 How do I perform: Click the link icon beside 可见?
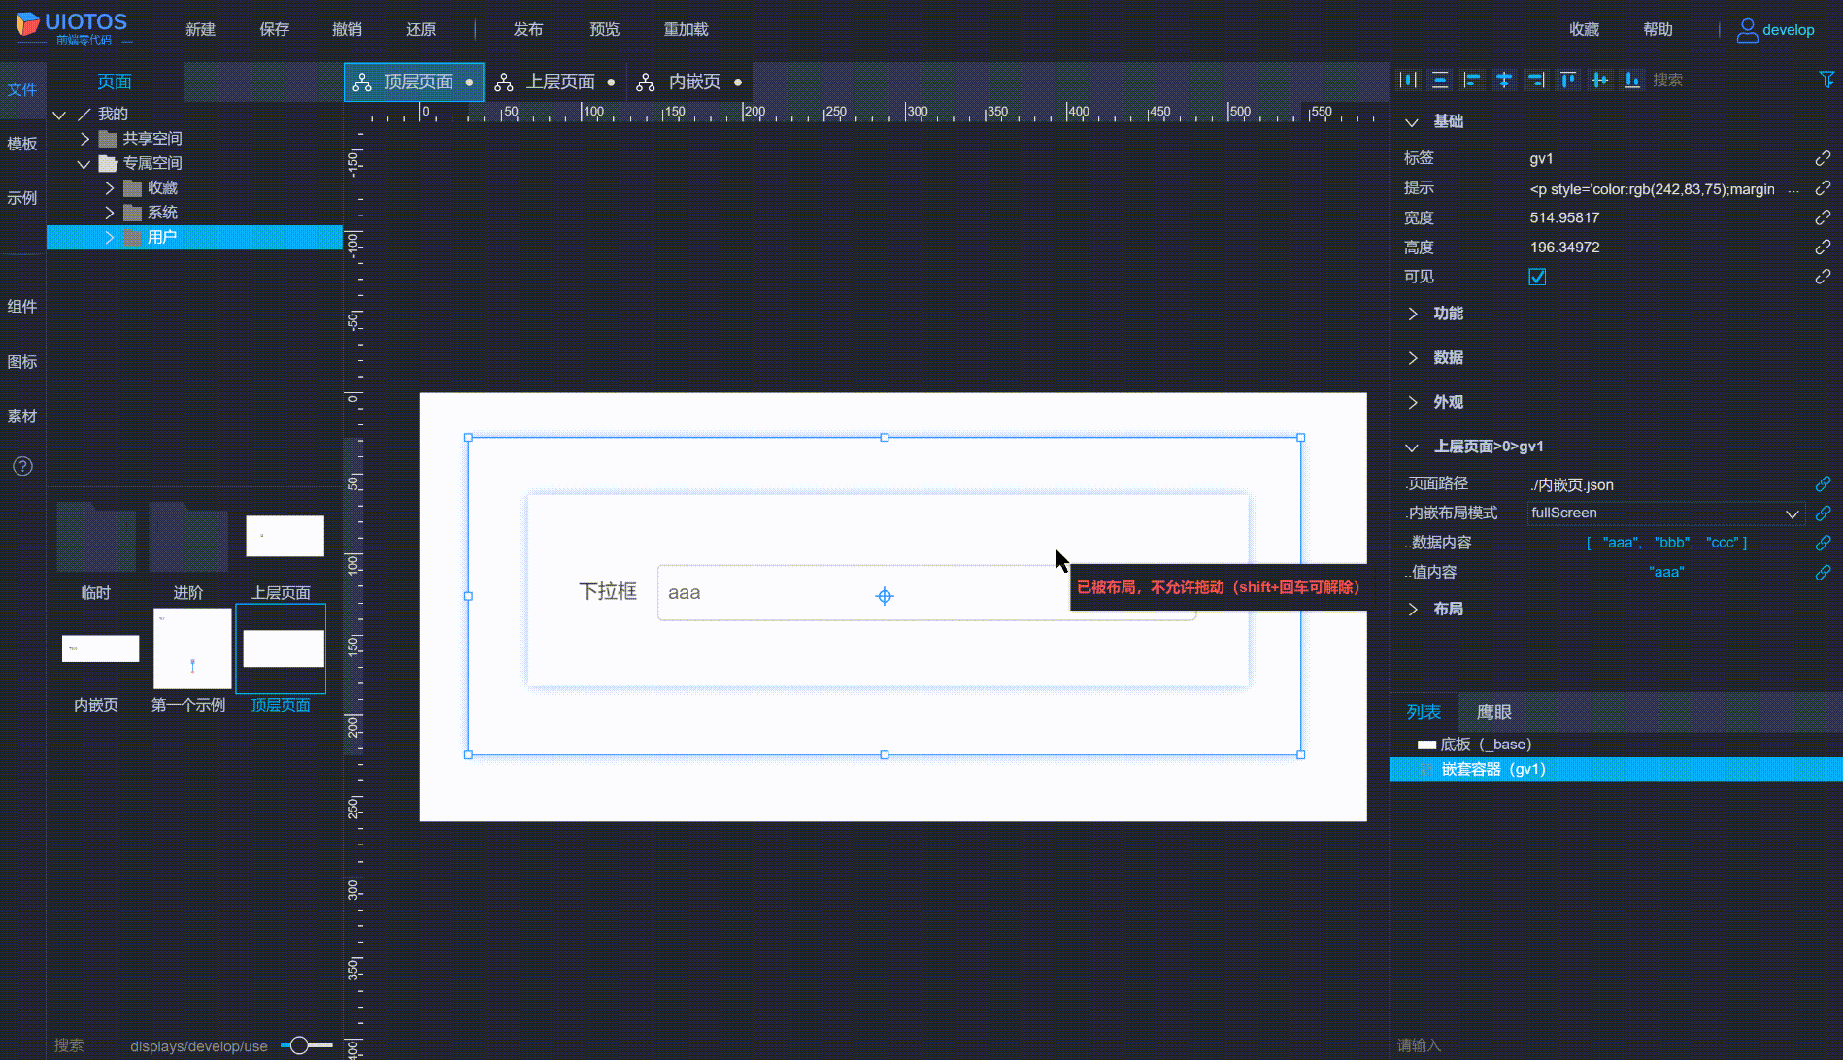point(1823,277)
